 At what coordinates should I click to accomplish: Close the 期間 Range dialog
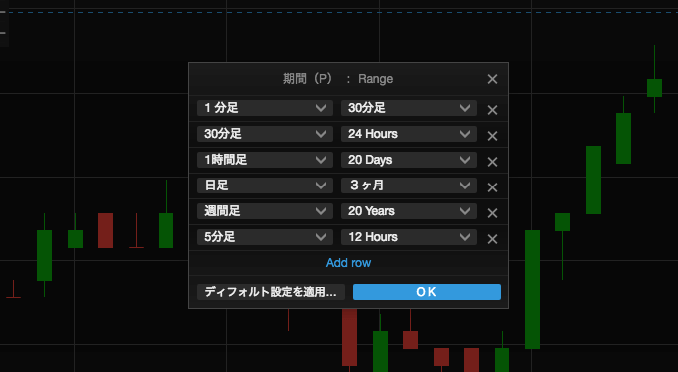(492, 79)
